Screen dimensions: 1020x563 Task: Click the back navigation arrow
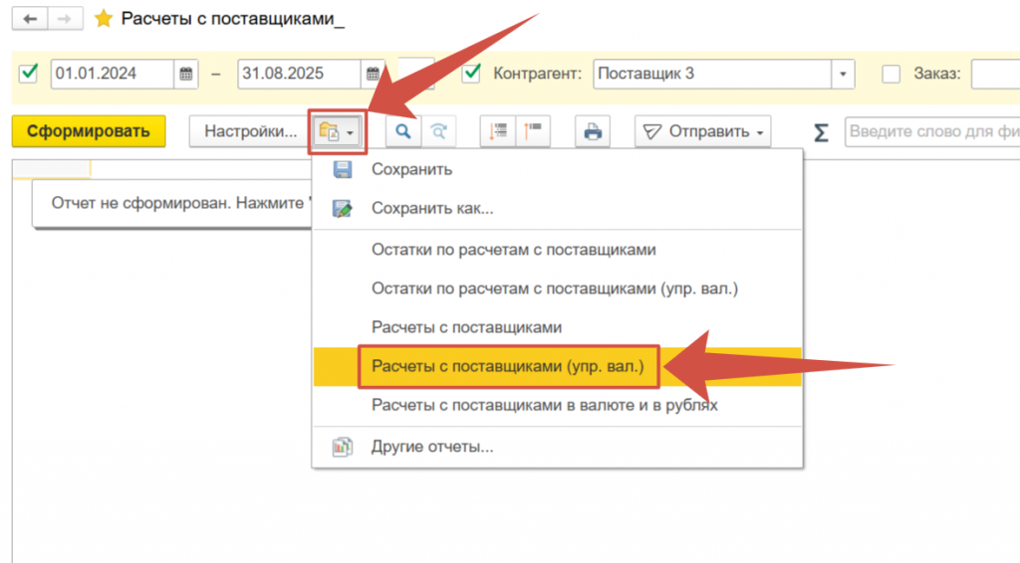pos(29,19)
